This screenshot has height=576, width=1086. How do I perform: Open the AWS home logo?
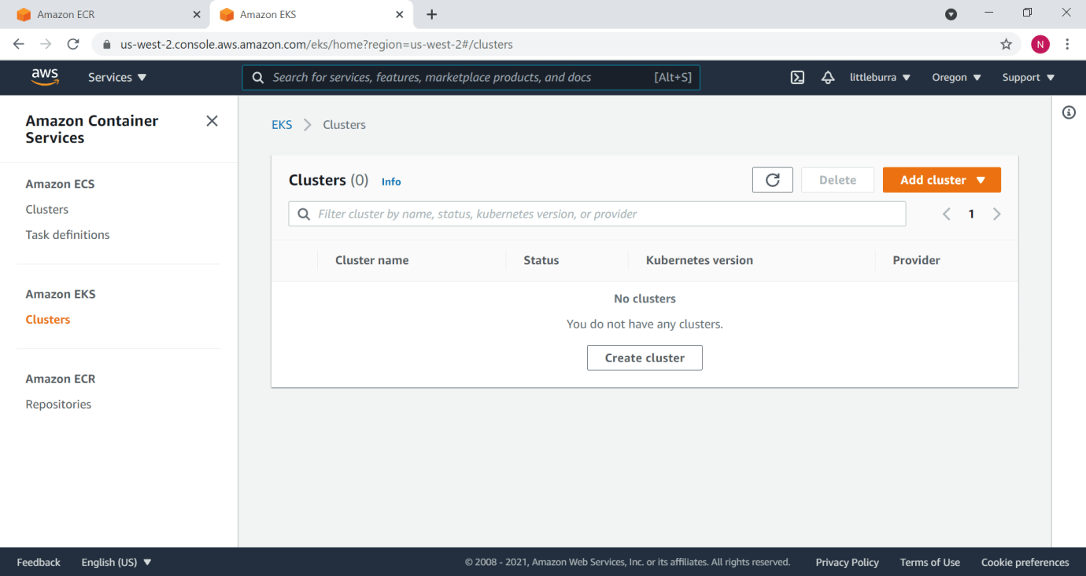[45, 77]
